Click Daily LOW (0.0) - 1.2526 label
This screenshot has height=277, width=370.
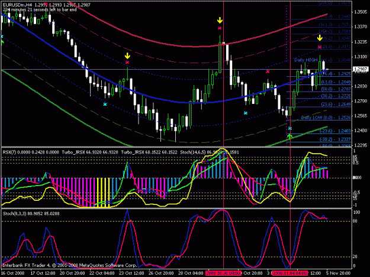point(326,118)
